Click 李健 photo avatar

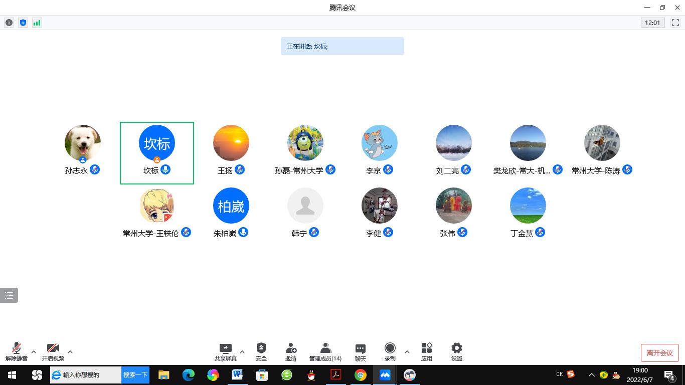pyautogui.click(x=380, y=206)
